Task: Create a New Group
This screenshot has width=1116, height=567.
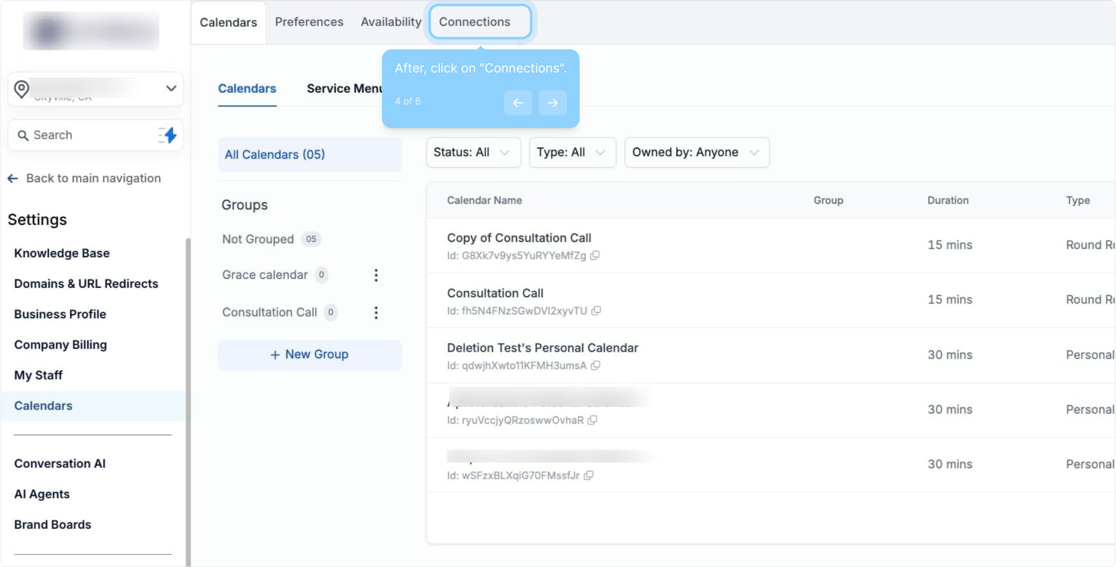Action: 309,355
